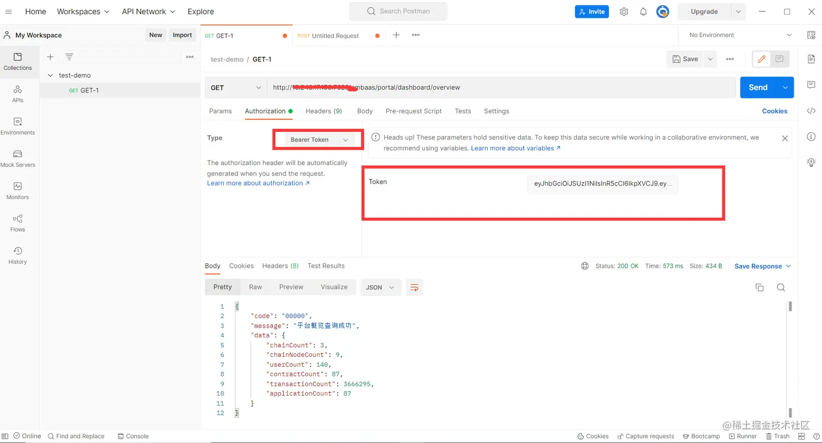Change the JSON response format dropdown
The image size is (822, 443).
click(381, 287)
